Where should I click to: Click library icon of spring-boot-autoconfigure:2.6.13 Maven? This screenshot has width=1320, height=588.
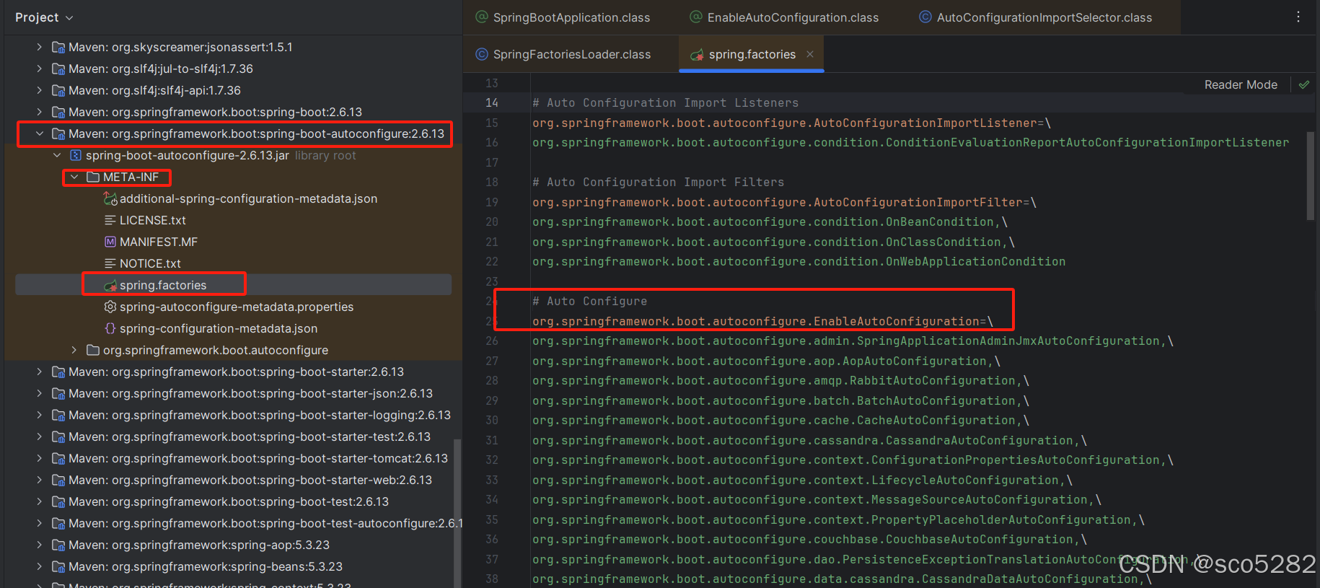point(58,133)
